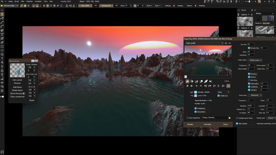
Task: Click the folder icon beside Puppy_Render_
Action: [x=229, y=118]
